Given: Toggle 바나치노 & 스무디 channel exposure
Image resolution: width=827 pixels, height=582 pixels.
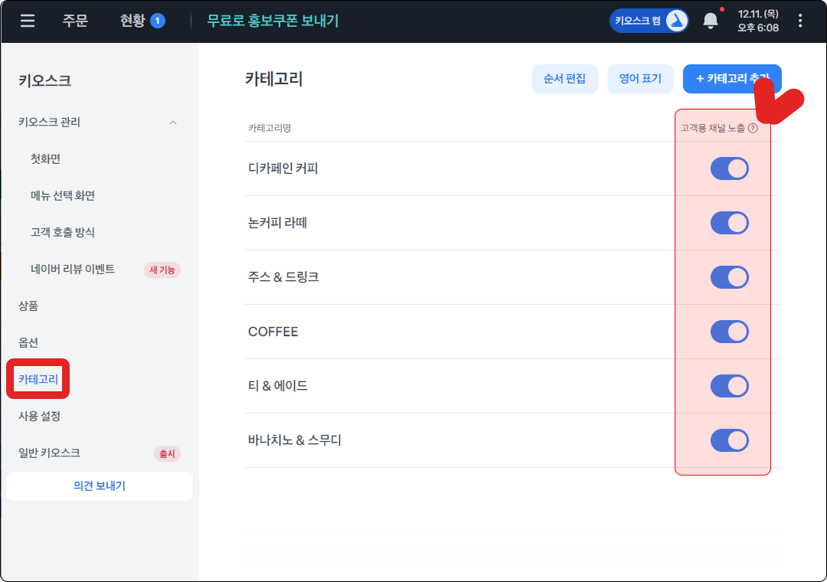Looking at the screenshot, I should coord(729,440).
